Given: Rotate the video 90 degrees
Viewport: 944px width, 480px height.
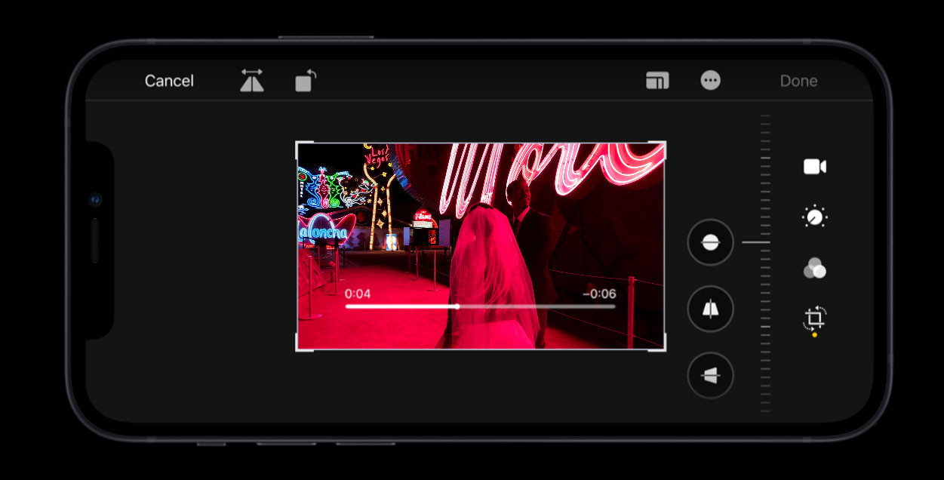Looking at the screenshot, I should point(306,80).
